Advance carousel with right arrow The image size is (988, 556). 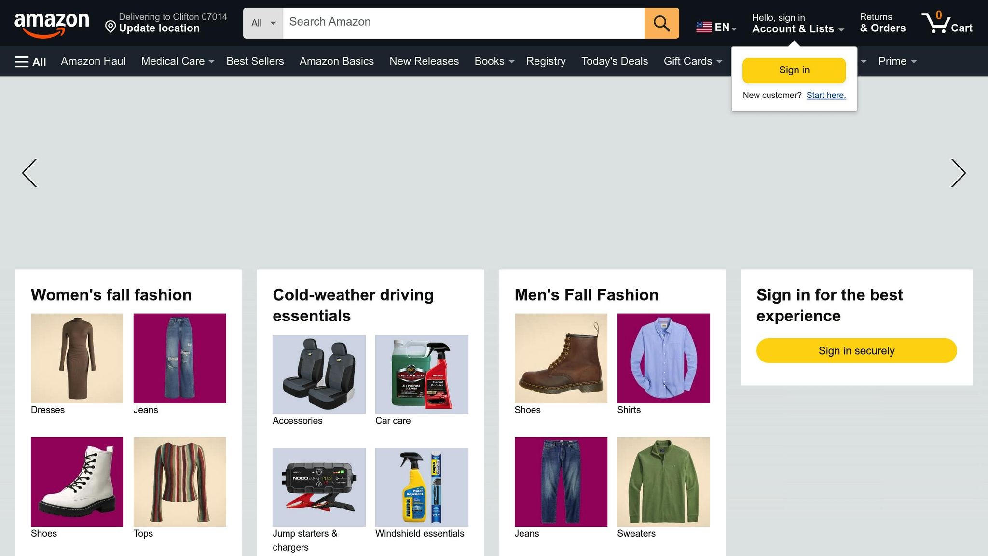(958, 173)
